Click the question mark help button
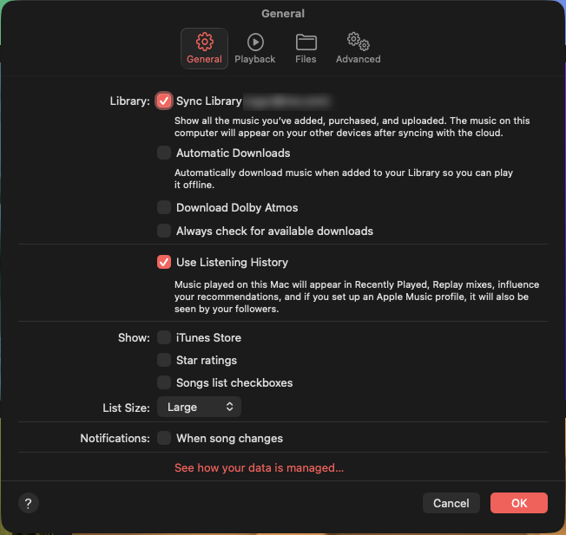This screenshot has height=535, width=566. coord(29,503)
